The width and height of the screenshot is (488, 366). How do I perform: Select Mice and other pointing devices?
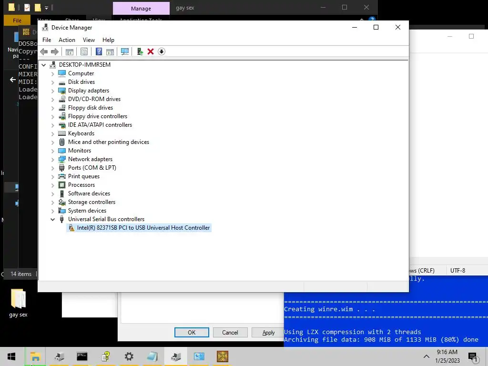(109, 142)
